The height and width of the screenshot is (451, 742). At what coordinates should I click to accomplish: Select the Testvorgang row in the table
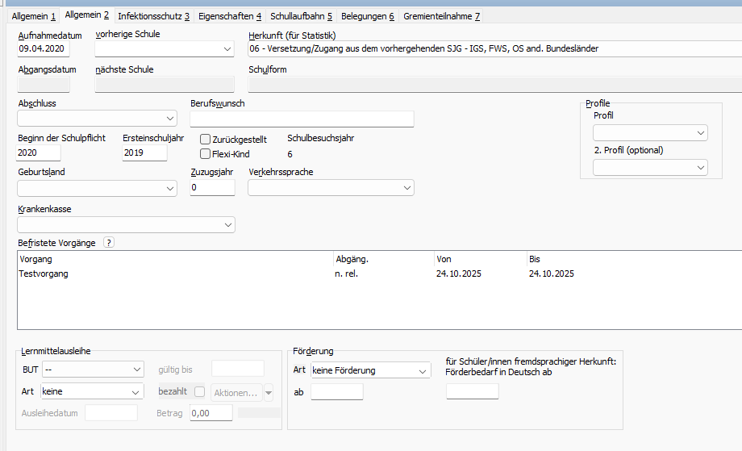[x=44, y=274]
